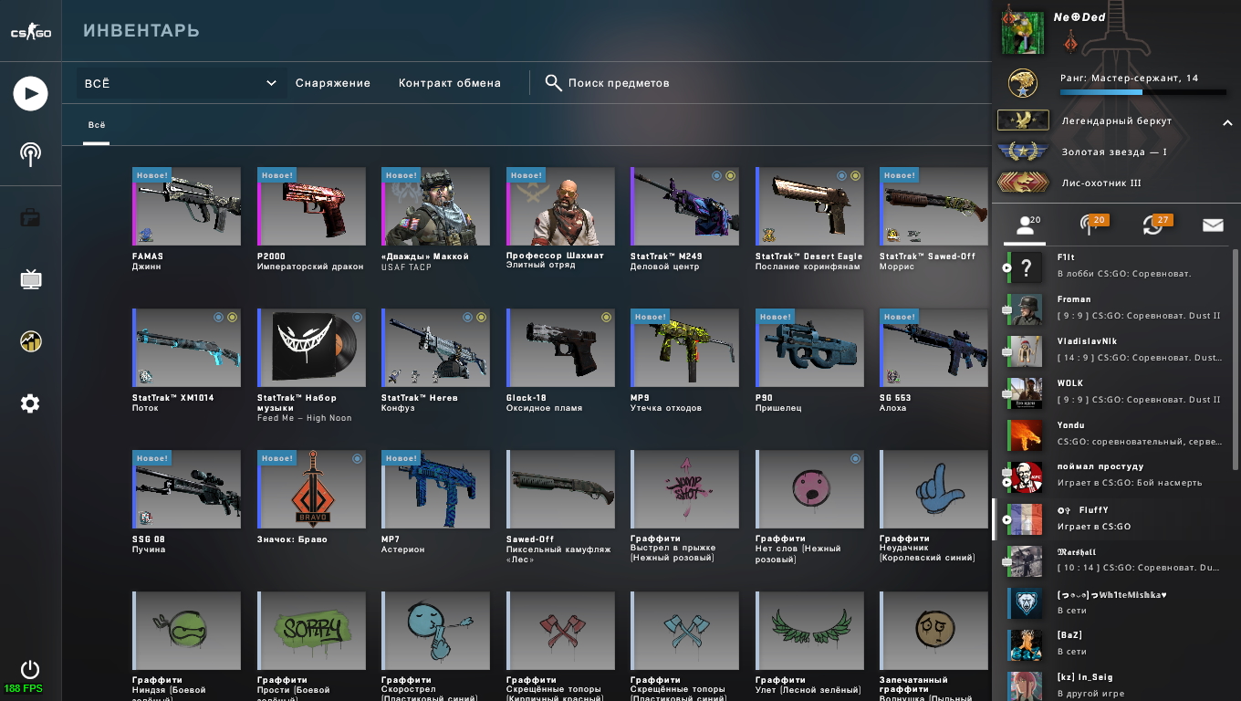Viewport: 1241px width, 701px height.
Task: Open the friends list tab icon
Action: [1025, 225]
